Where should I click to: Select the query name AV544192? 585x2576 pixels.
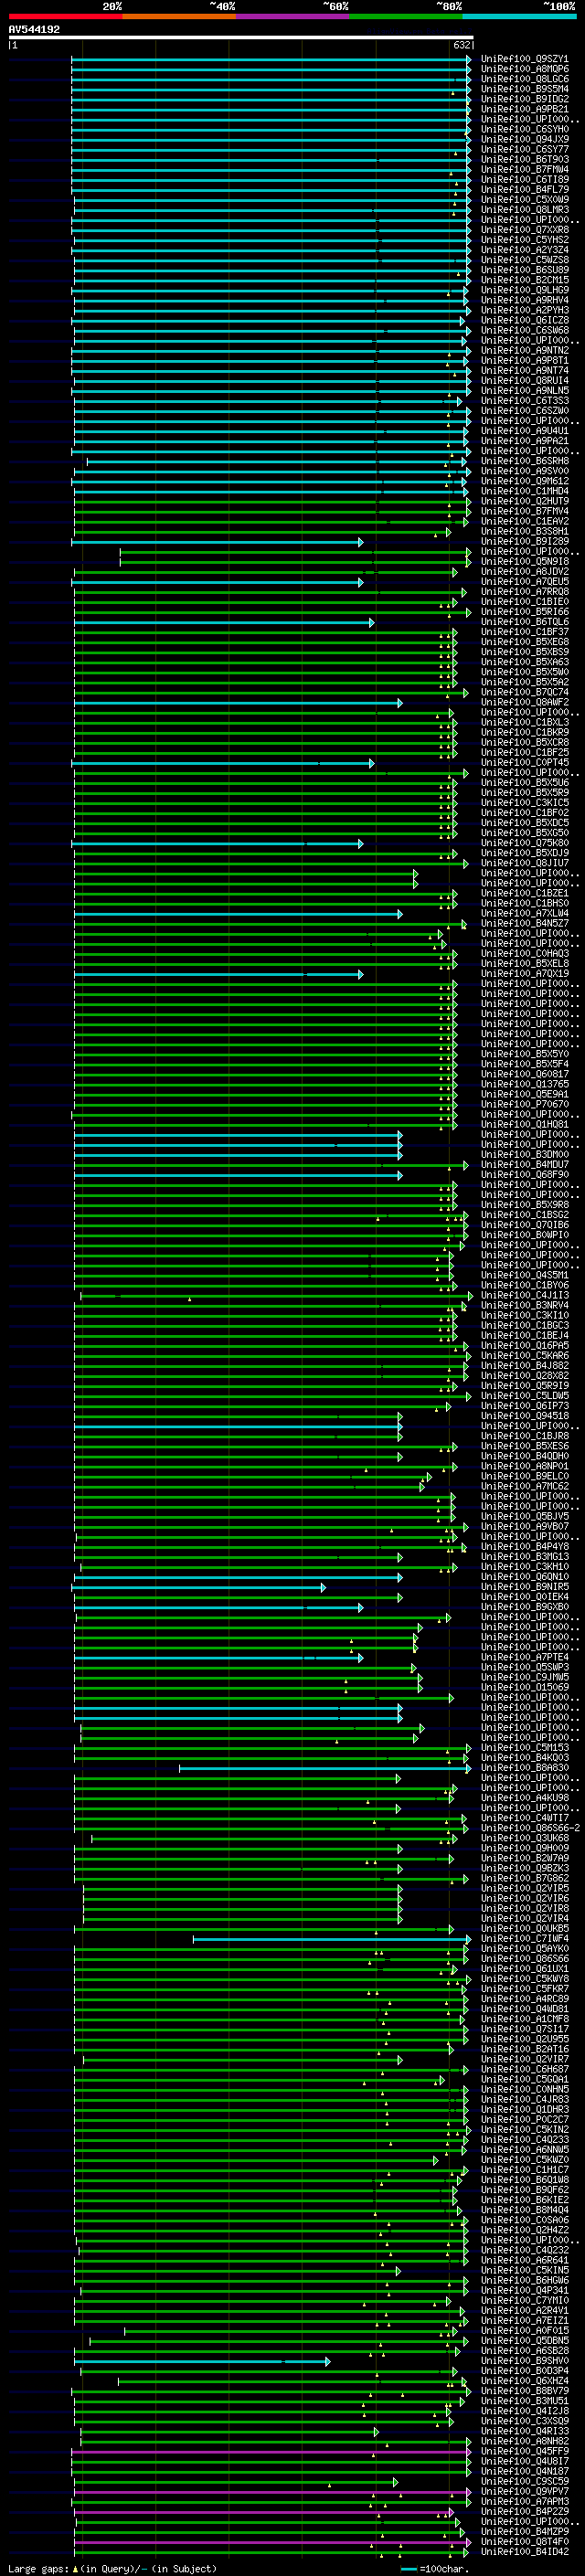(x=34, y=29)
